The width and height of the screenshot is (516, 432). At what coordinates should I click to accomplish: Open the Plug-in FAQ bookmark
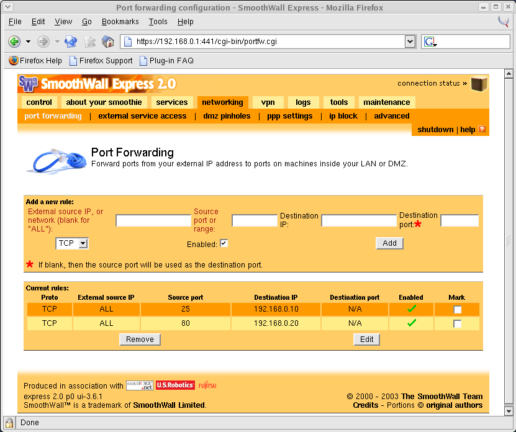pyautogui.click(x=166, y=61)
